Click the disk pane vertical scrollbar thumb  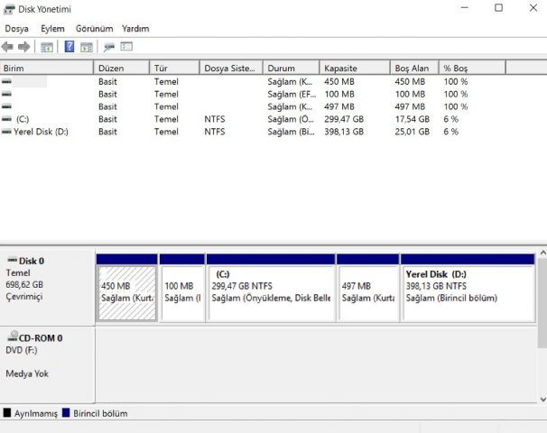point(542,303)
